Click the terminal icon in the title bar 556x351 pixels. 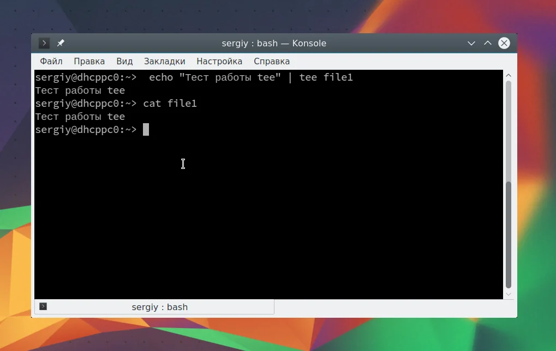click(x=44, y=43)
